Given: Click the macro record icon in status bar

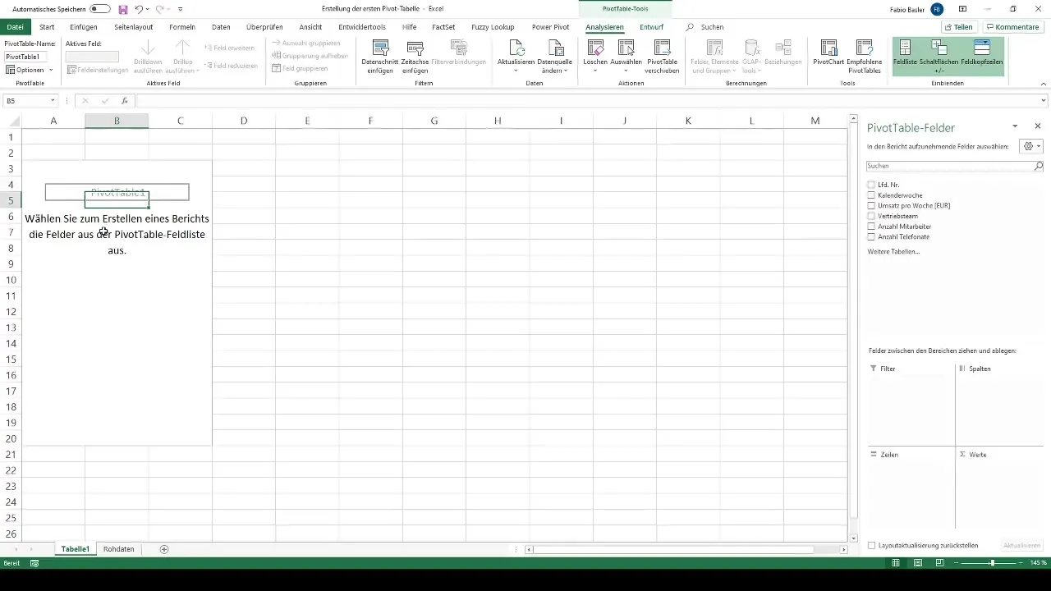Looking at the screenshot, I should (34, 563).
